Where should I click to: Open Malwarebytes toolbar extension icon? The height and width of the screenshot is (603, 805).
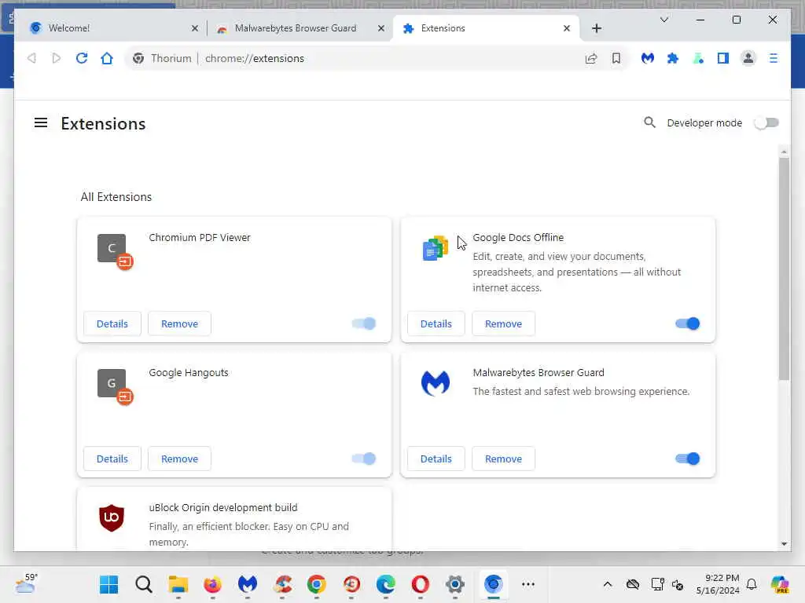coord(648,58)
